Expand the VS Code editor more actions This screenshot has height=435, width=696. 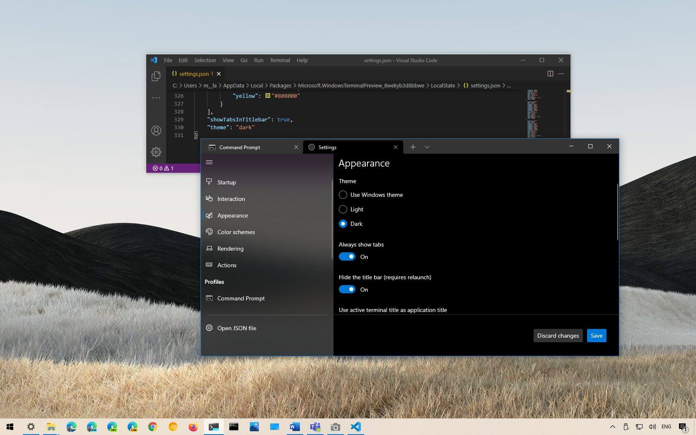[x=561, y=73]
